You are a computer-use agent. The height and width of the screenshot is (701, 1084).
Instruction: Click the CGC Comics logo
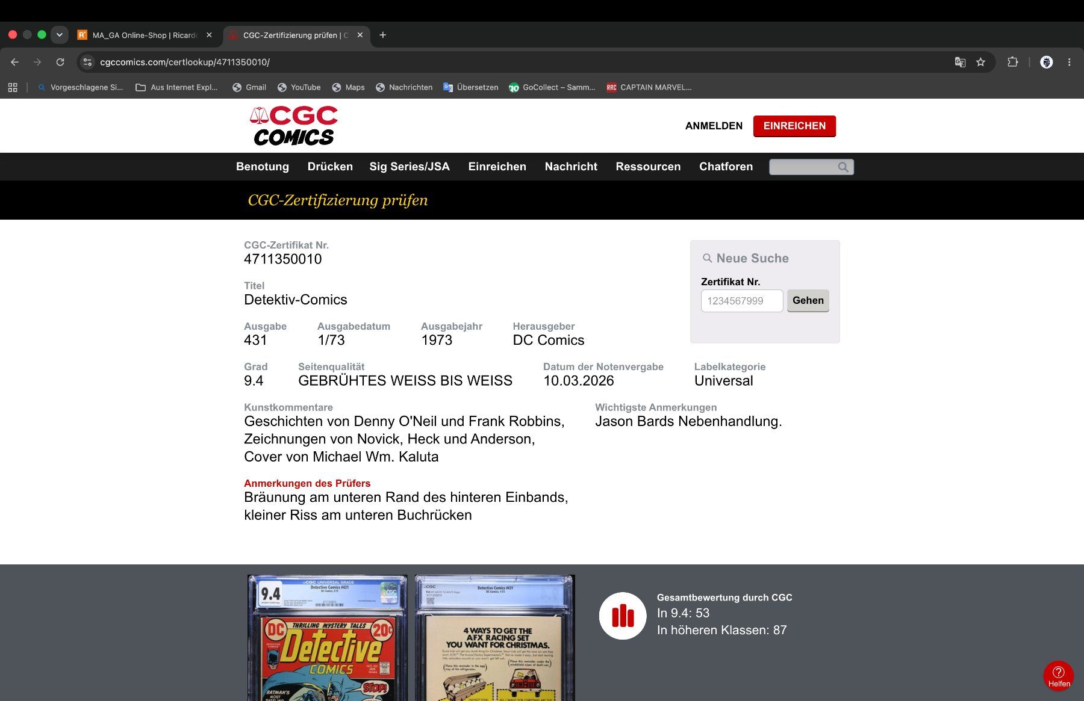pyautogui.click(x=294, y=126)
